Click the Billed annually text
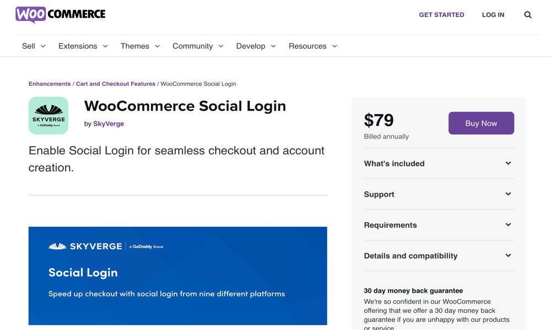The height and width of the screenshot is (330, 551). (386, 136)
